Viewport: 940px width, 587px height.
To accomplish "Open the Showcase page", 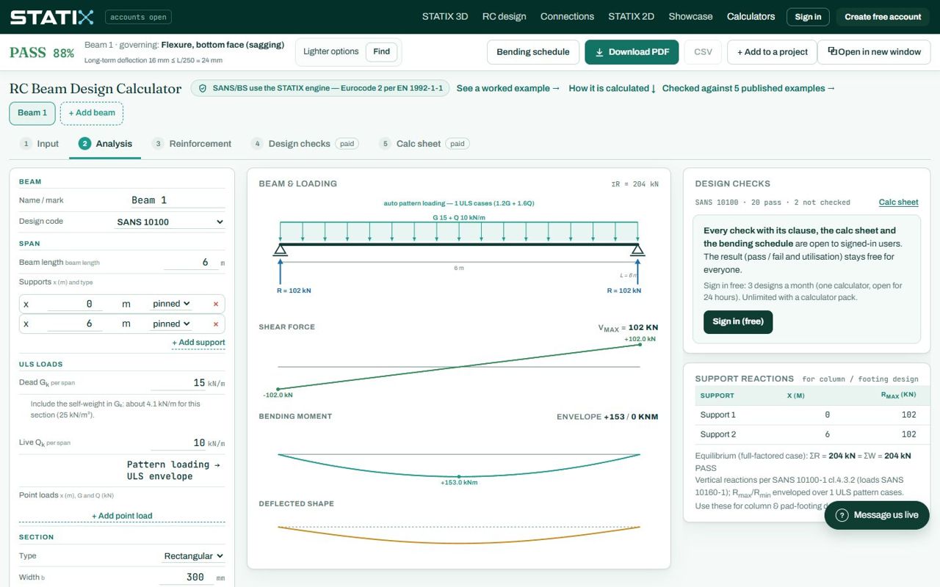I will (690, 17).
